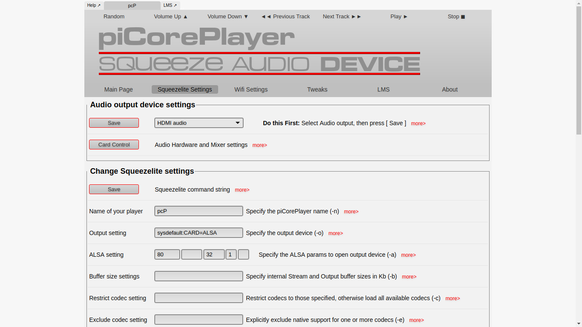Screen dimensions: 582x327
Task: Show more about audio output selection
Action: [418, 123]
